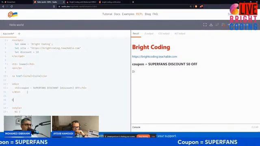Viewport: 260px width, 146px height.
Task: Clear the console output
Action: [x=255, y=127]
